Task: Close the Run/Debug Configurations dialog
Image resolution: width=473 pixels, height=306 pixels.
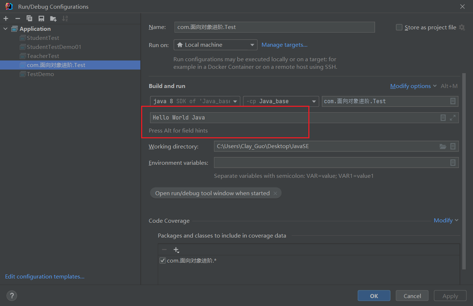Action: click(462, 7)
